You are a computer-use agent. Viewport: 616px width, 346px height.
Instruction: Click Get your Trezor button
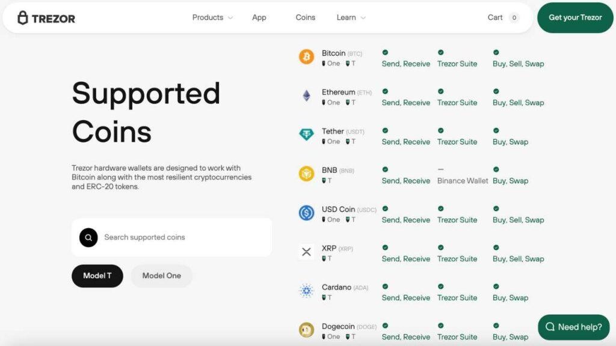click(575, 17)
